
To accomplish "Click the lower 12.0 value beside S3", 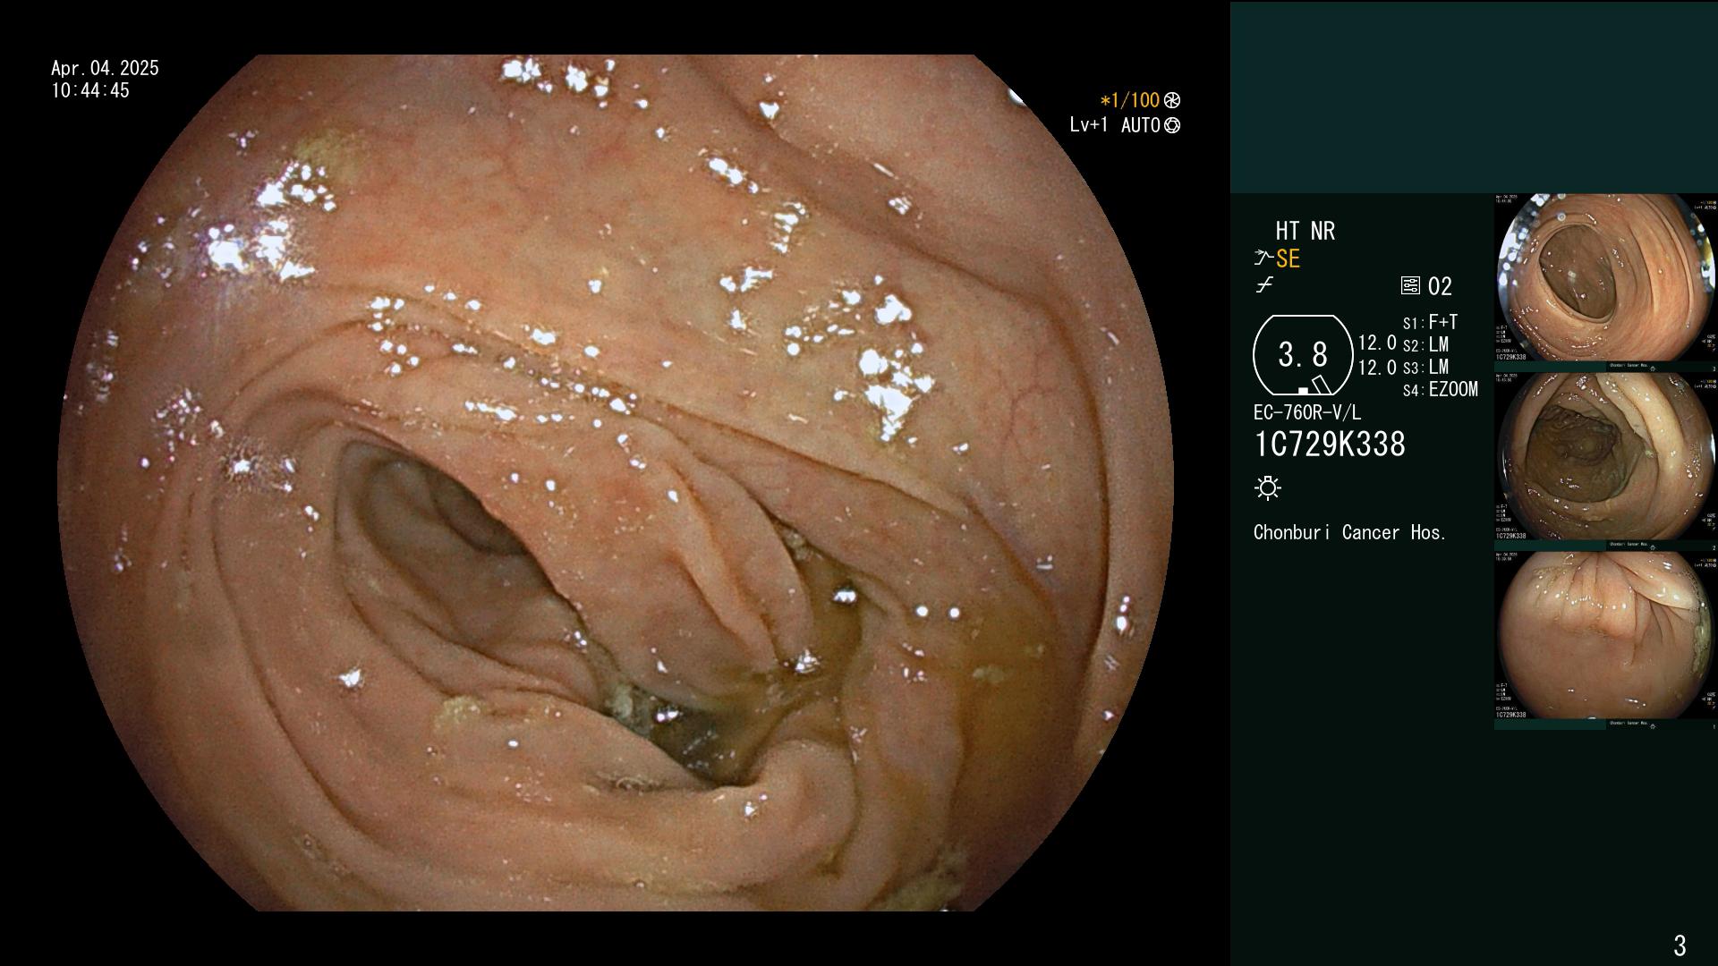I will click(1377, 368).
